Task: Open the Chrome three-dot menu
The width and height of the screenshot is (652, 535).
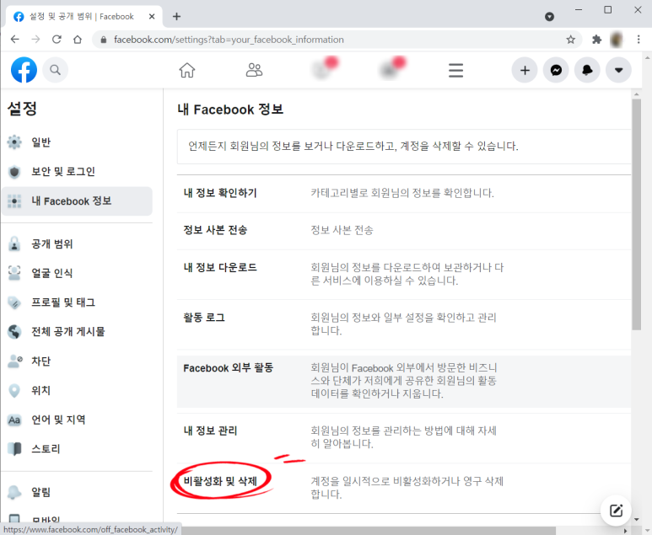Action: point(639,40)
